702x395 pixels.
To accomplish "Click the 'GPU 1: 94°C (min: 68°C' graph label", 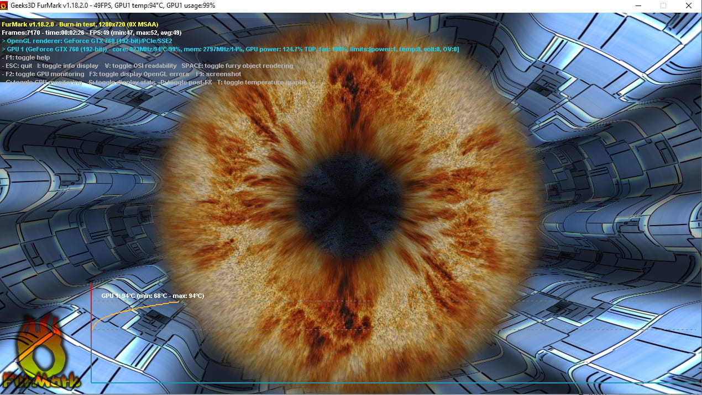I will [x=153, y=296].
